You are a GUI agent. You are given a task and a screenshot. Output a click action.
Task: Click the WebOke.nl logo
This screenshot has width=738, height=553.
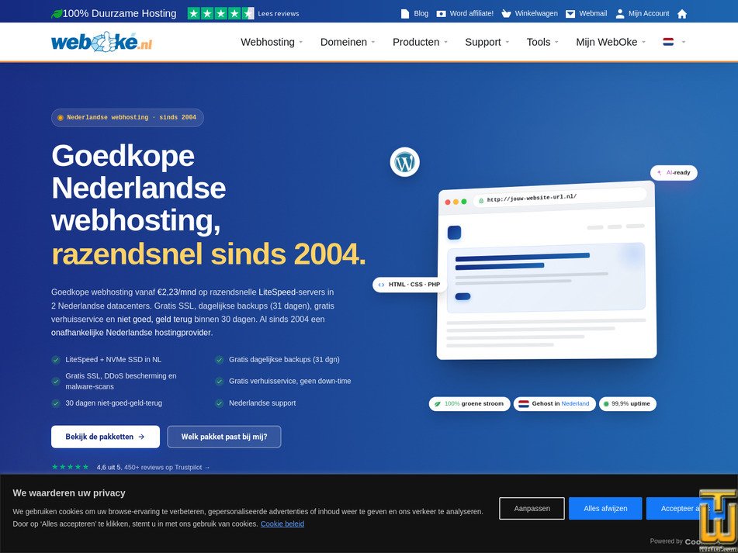pyautogui.click(x=102, y=42)
